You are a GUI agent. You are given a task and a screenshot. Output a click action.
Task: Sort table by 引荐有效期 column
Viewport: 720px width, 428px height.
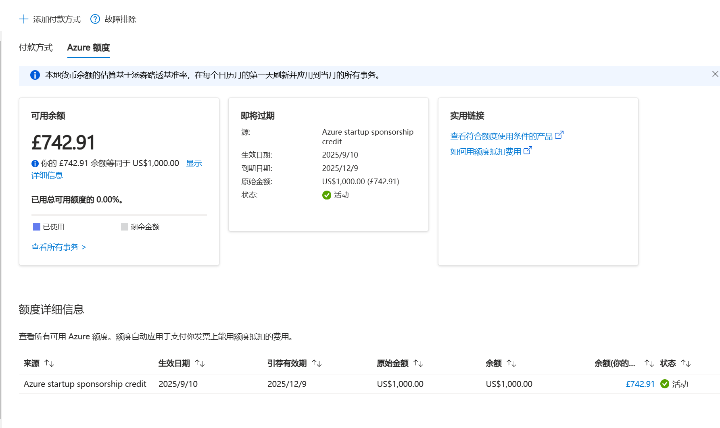pos(317,364)
